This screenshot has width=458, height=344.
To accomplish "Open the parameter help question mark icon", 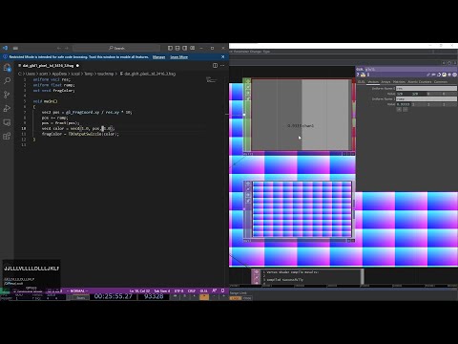I will pos(358,75).
